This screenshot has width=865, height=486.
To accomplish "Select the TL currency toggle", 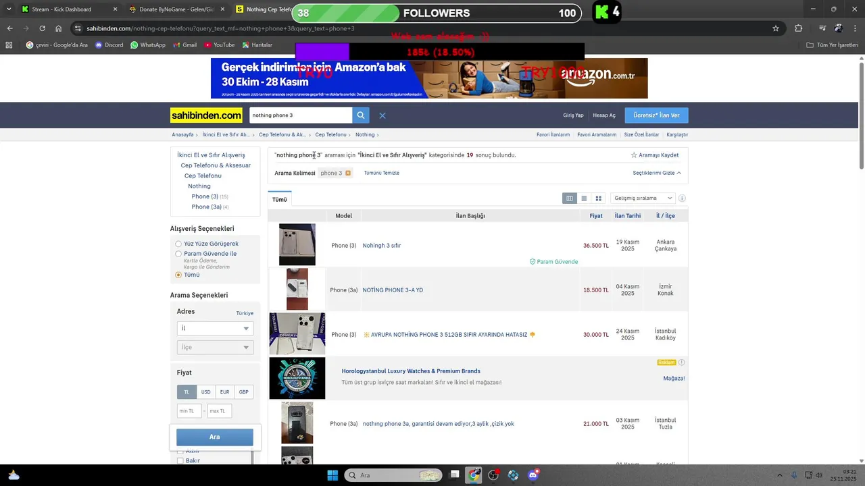I will 187,392.
